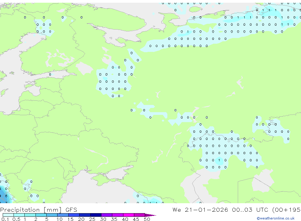Viewport: 301px width, 221px height.
Task: Click the 'GFS' model label
Action: (x=71, y=210)
